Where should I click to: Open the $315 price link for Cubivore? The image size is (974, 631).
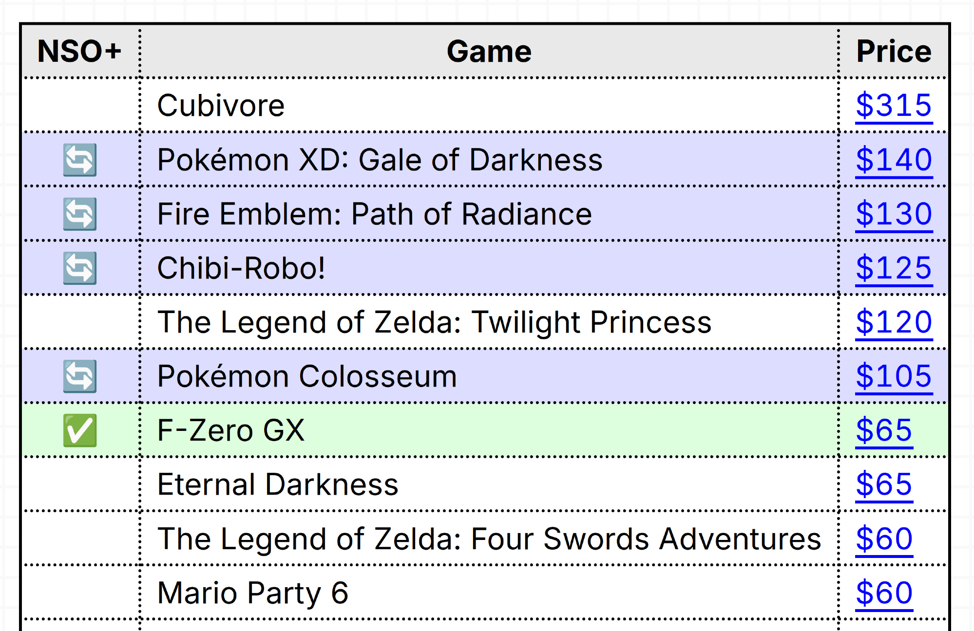(x=894, y=105)
